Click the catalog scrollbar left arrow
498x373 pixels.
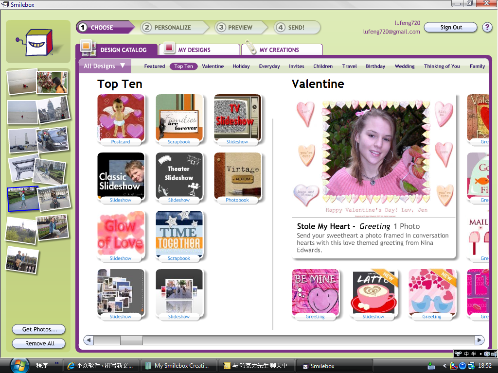click(x=89, y=340)
